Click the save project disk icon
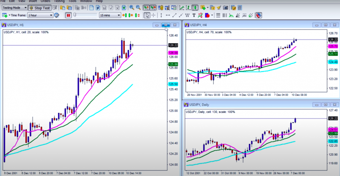Screen dimensions: 340x176 [x=69, y=8]
